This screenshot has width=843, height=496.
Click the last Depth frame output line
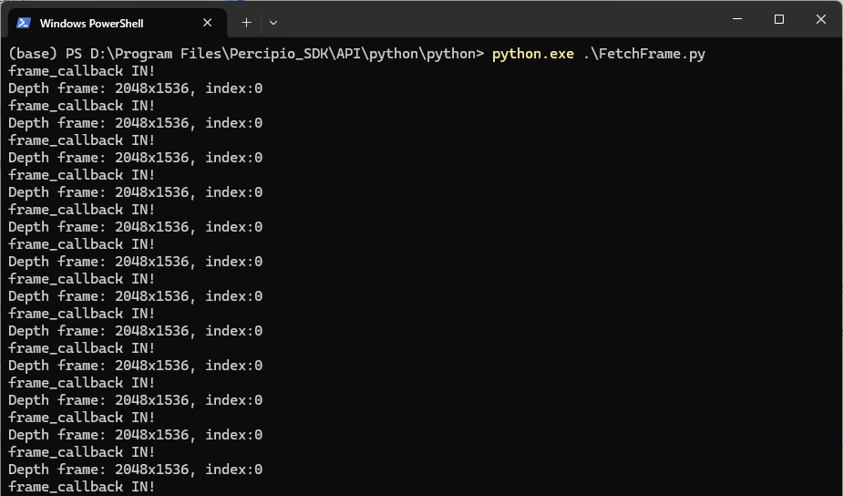[x=135, y=470]
